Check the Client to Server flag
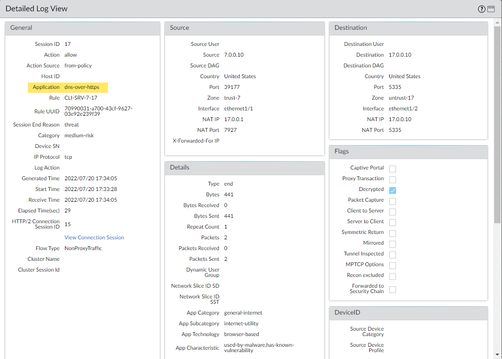This screenshot has height=359, width=502. click(x=393, y=211)
